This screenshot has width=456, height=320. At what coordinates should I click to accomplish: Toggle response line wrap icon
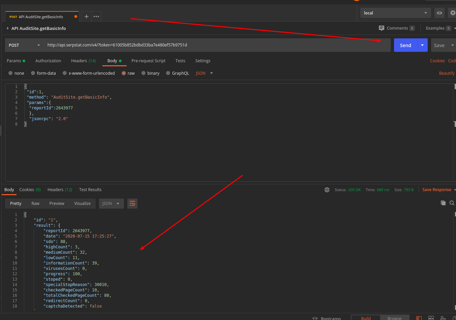point(132,204)
